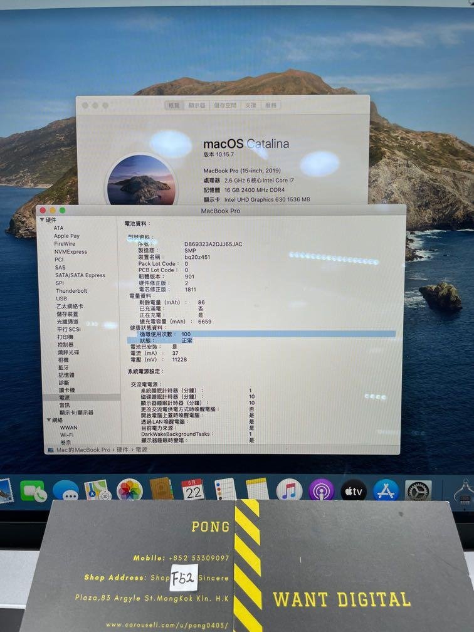Launch Reminders from the Dock
The width and height of the screenshot is (474, 632).
point(225,489)
